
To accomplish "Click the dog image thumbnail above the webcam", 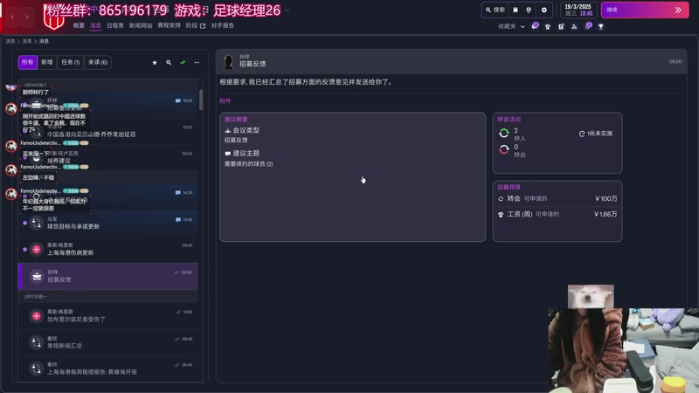I will tap(591, 296).
